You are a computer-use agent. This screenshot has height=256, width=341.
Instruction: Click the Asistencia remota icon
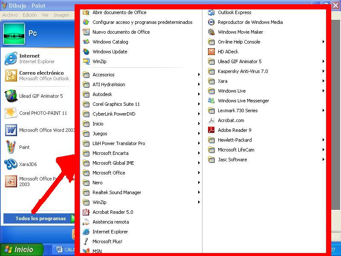pos(86,222)
